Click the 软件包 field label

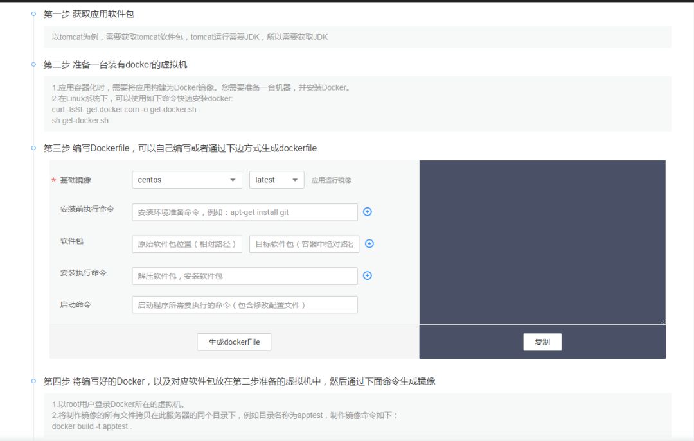[72, 241]
